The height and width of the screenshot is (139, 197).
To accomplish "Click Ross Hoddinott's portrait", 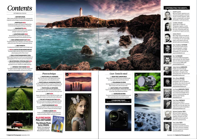I will 167,49.
